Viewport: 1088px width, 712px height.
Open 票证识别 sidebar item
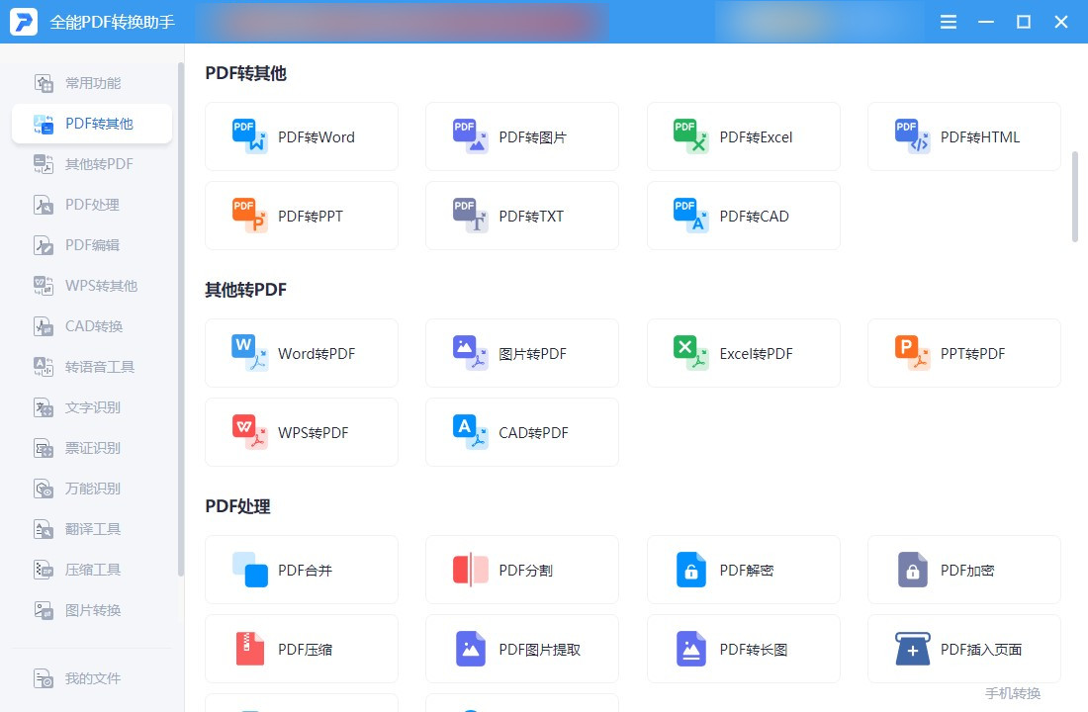click(x=92, y=448)
